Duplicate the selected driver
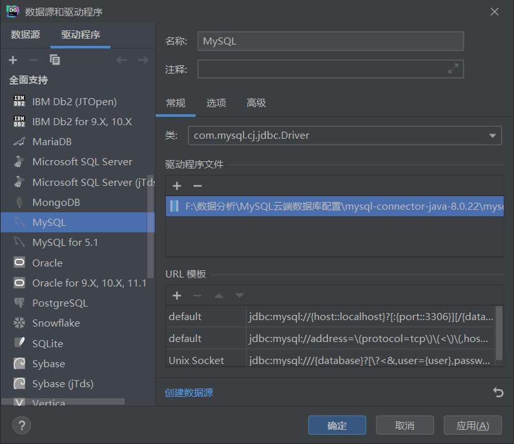This screenshot has width=514, height=444. pos(55,59)
